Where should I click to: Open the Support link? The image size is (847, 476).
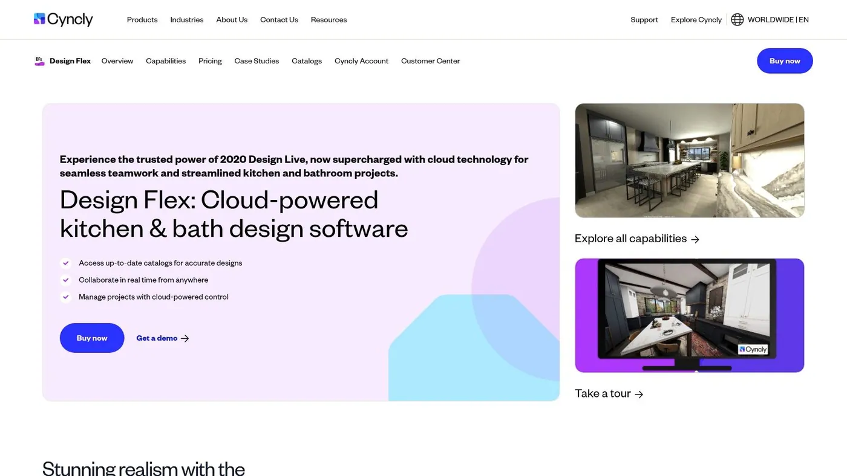tap(644, 20)
